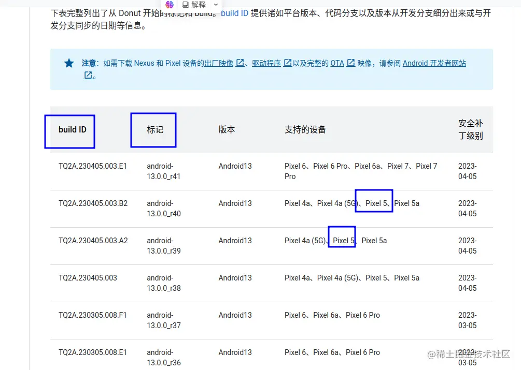The image size is (521, 370).
Task: Click Android13 in the r36 row
Action: 235,352
